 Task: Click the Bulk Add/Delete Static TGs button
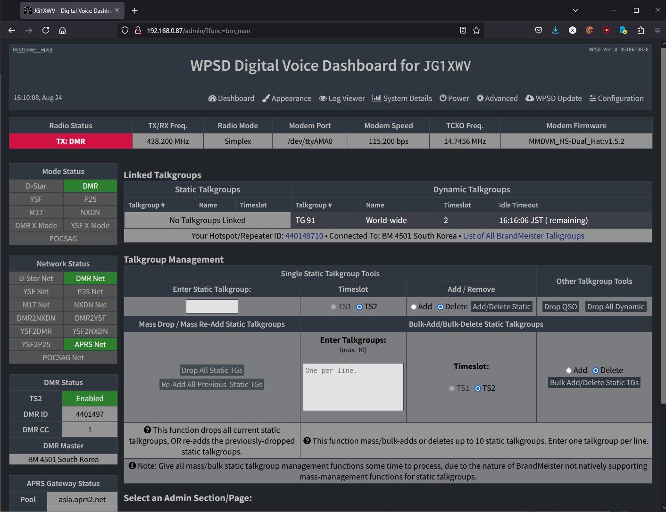tap(594, 382)
